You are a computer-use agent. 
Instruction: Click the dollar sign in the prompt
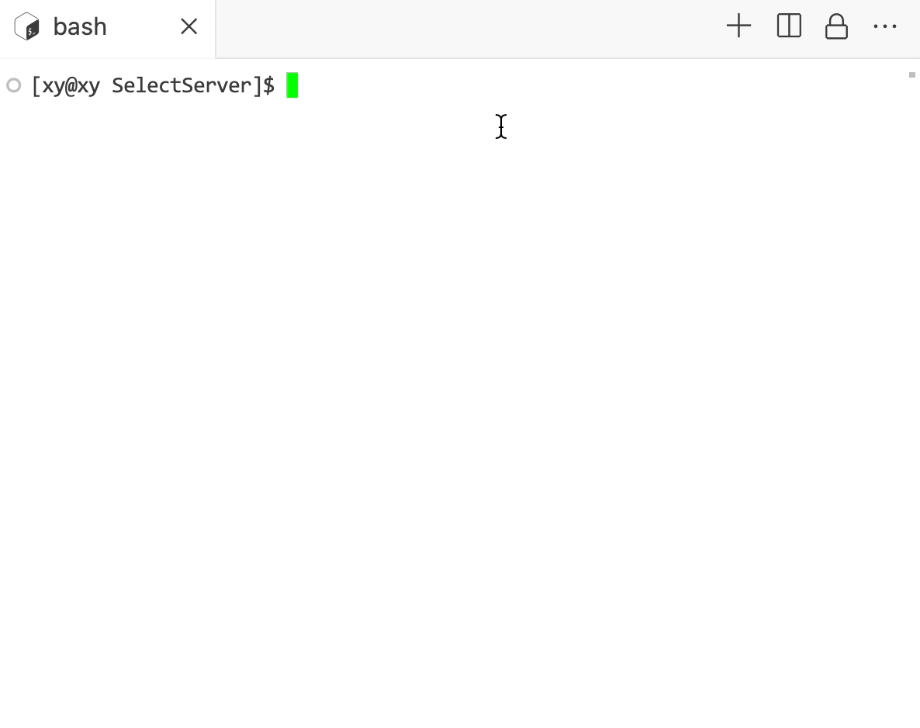coord(268,85)
